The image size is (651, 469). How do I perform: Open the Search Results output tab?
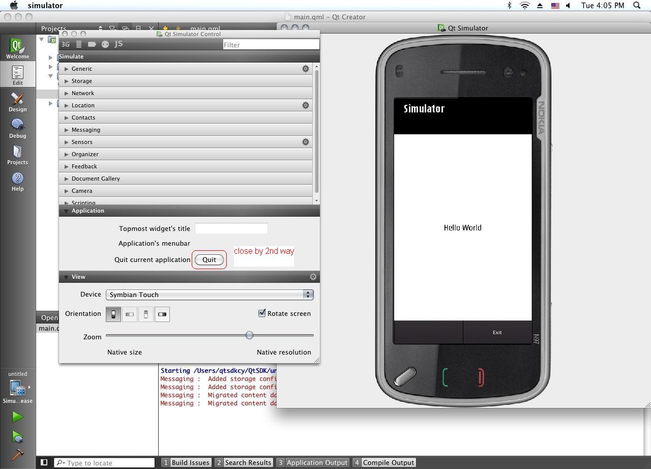coord(244,462)
